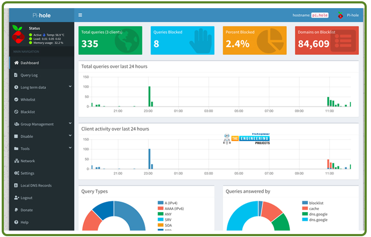This screenshot has width=371, height=237.
Task: Click the Help question mark icon
Action: pos(16,222)
